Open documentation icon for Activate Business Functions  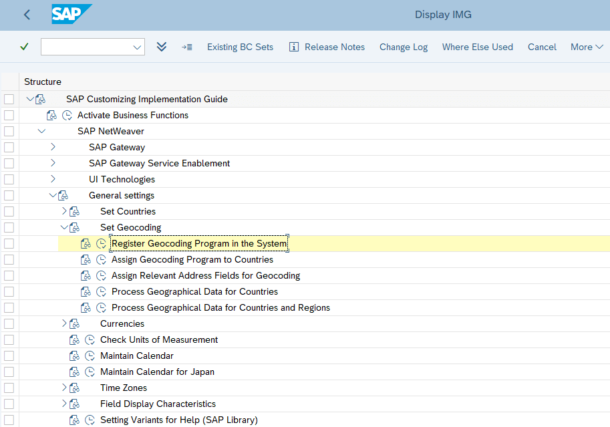pyautogui.click(x=51, y=115)
